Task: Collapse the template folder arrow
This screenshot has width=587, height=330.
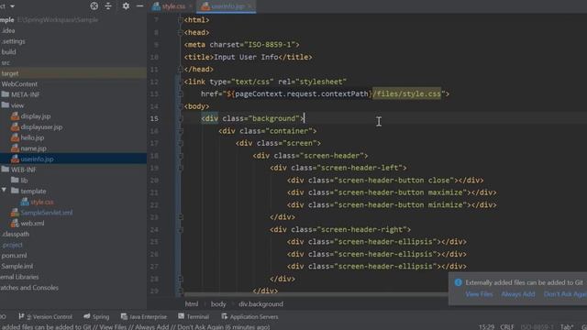Action: [4, 191]
